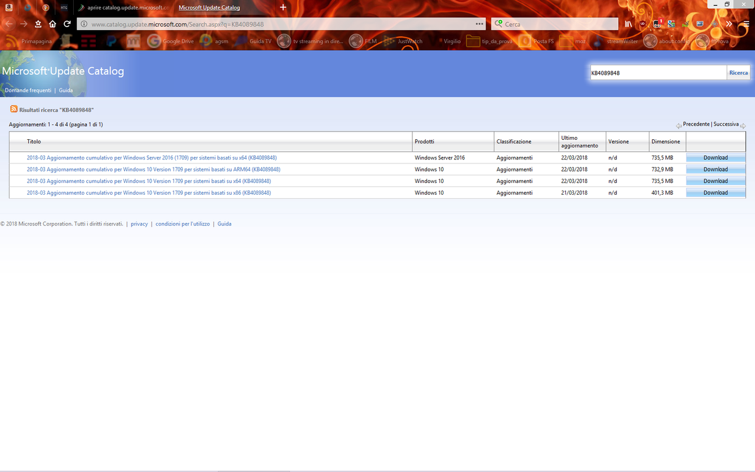Click the bookmark star toolbar icon
Viewport: 755px width, 472px height.
[x=38, y=24]
